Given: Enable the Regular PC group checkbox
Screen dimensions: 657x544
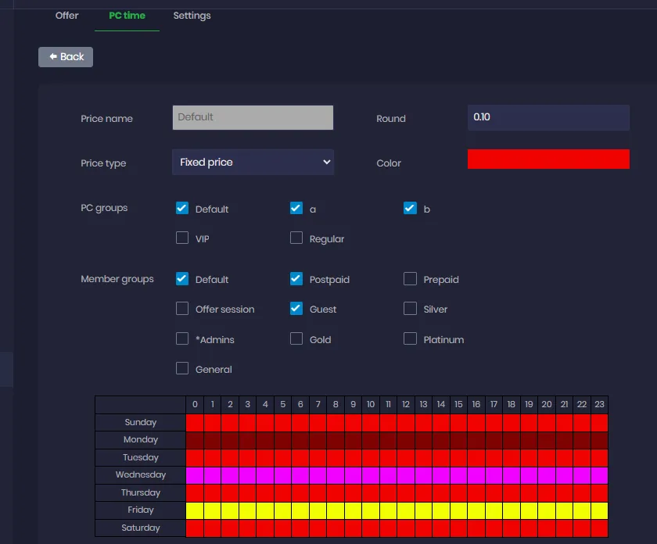Looking at the screenshot, I should point(296,238).
